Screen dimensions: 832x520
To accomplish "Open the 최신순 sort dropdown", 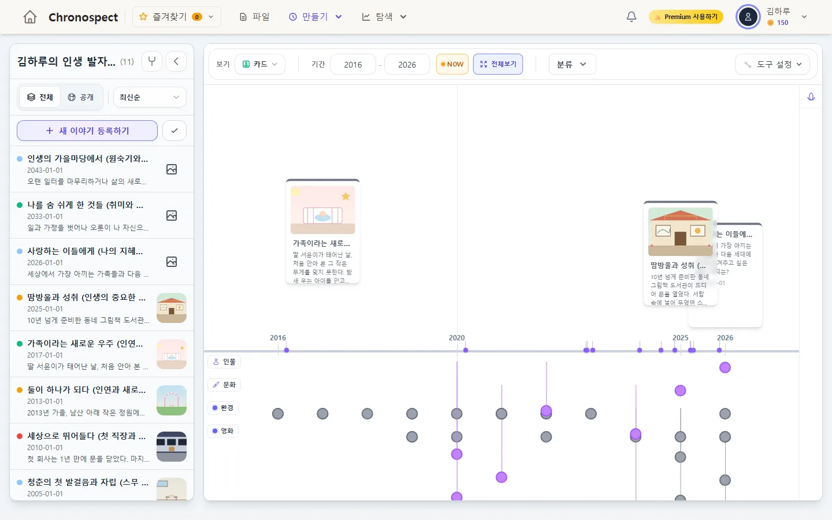I will [x=150, y=97].
